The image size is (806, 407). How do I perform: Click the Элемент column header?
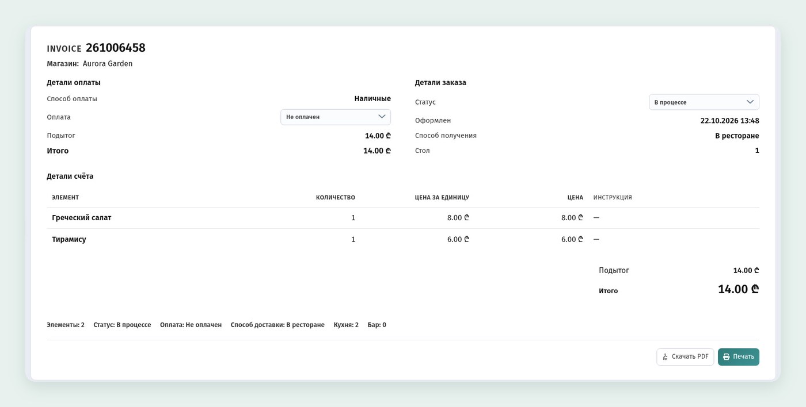point(65,197)
